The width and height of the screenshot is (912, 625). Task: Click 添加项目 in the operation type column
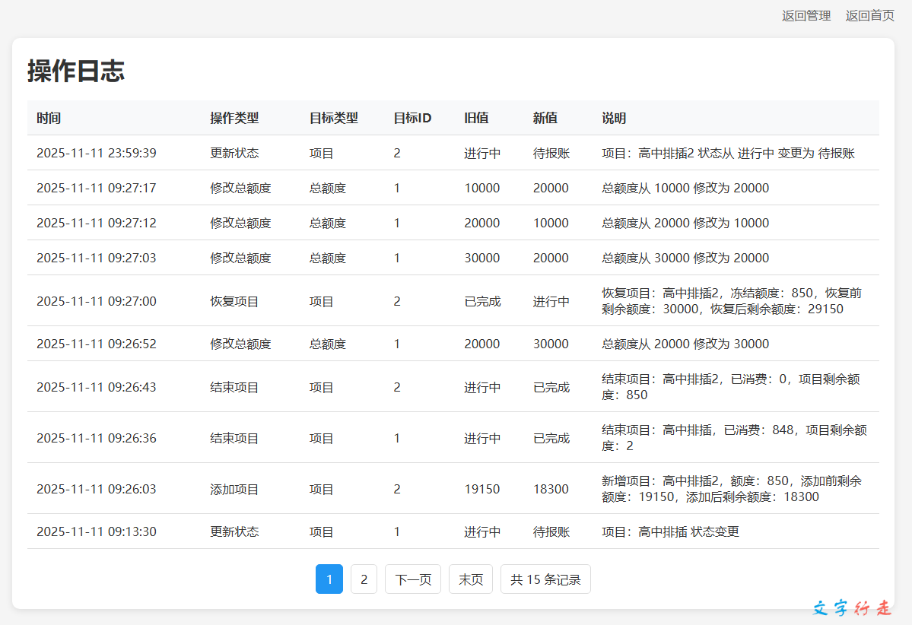[x=234, y=489]
